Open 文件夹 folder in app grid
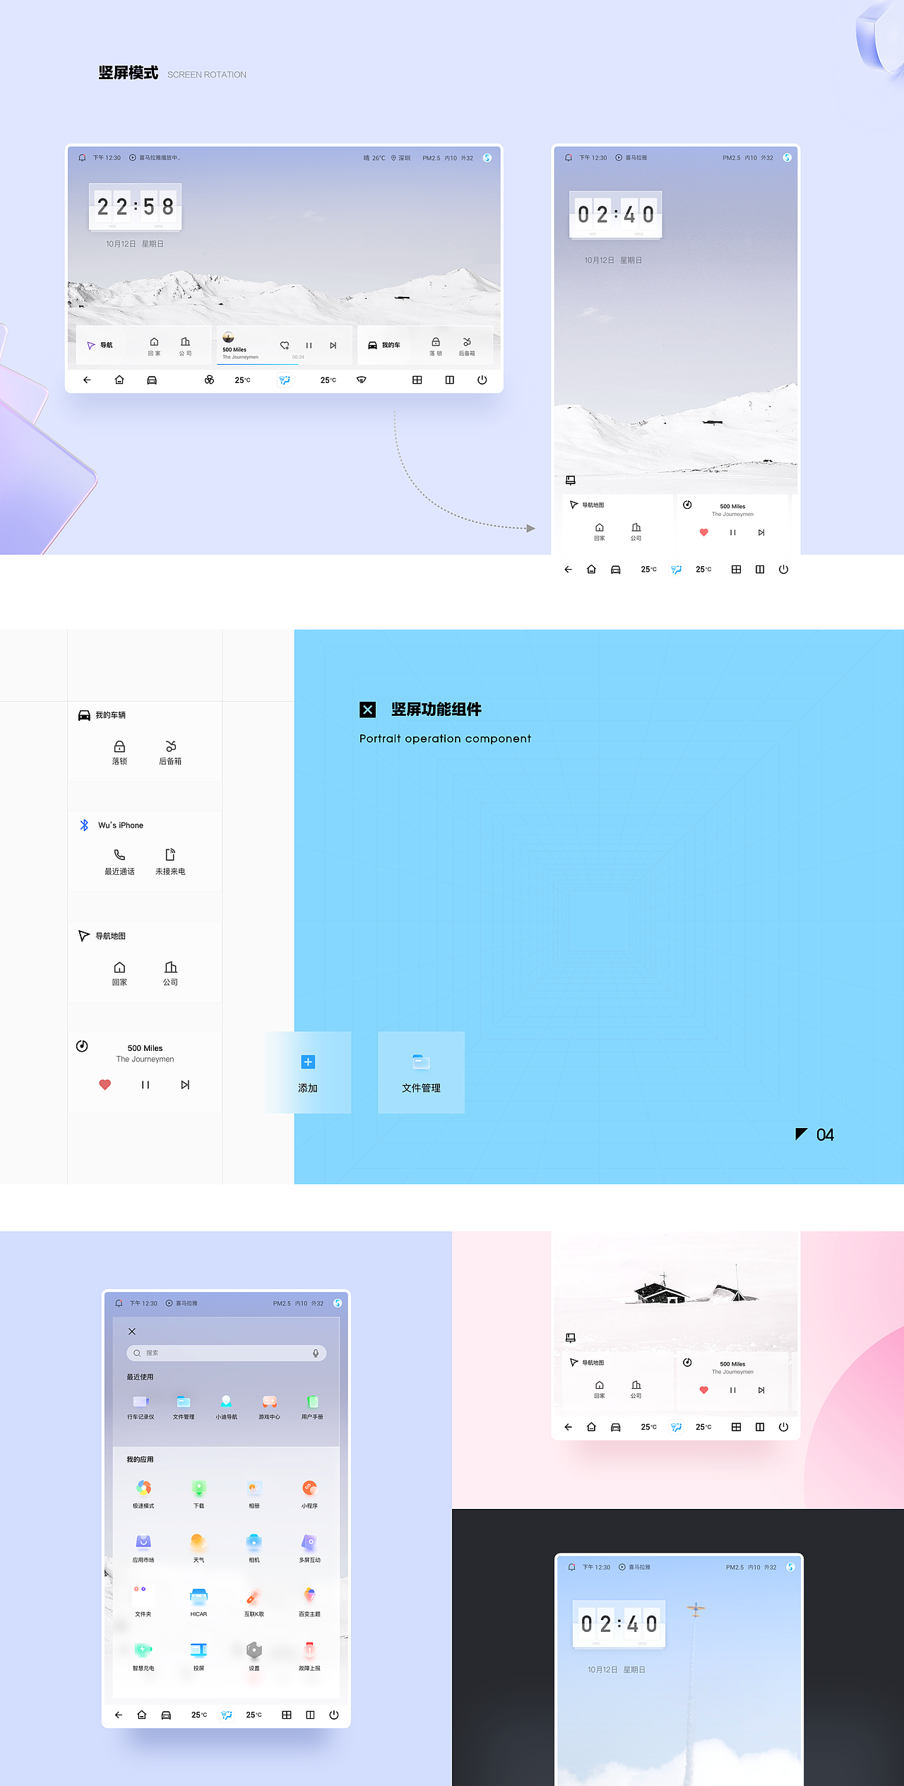 [143, 1602]
